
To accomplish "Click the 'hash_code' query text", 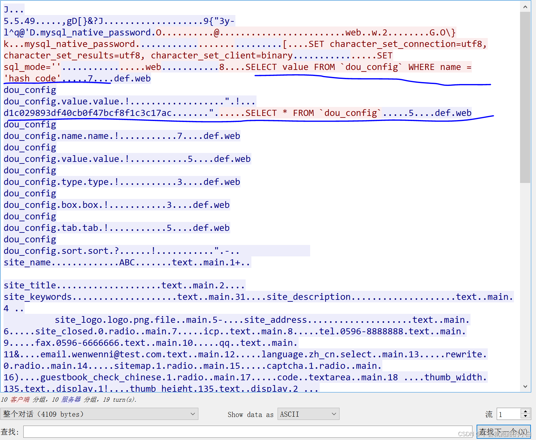I will tap(32, 79).
